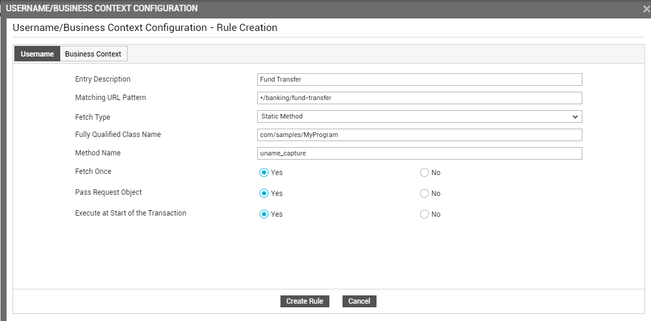Viewport: 651px width, 321px height.
Task: Select Yes for Fetch Once
Action: tap(264, 173)
